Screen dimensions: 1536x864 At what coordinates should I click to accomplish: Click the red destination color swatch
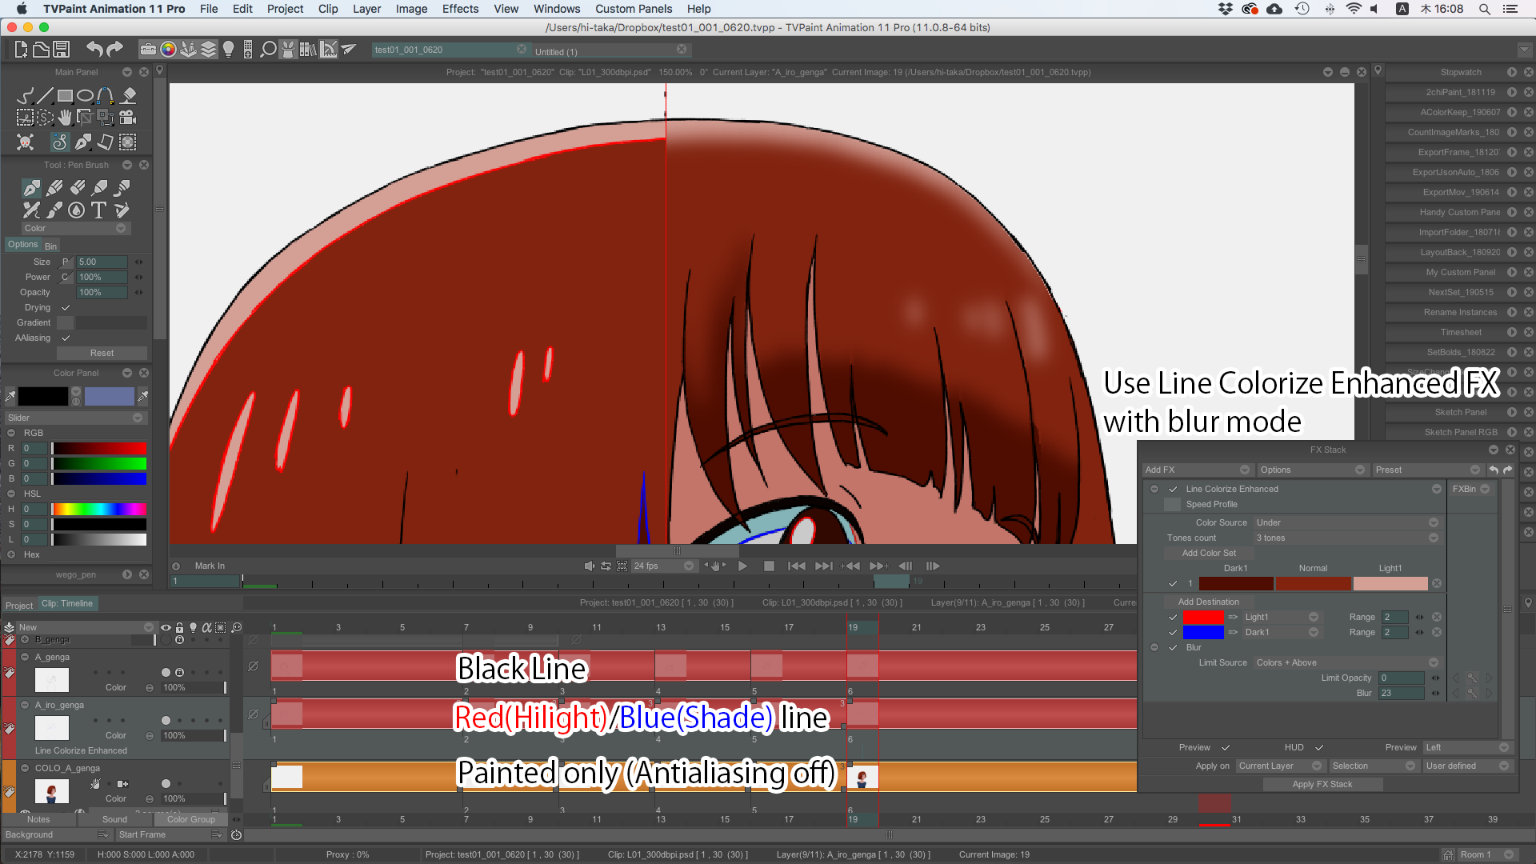coord(1203,617)
